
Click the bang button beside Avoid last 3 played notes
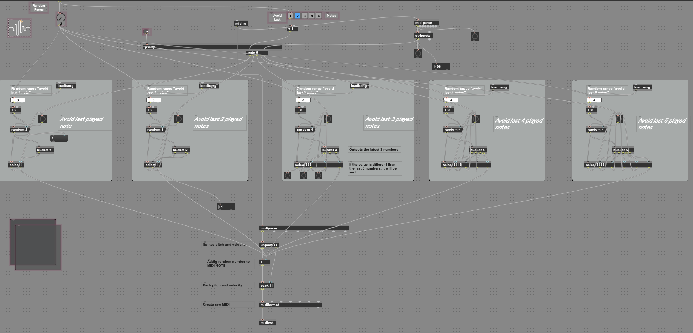point(329,119)
